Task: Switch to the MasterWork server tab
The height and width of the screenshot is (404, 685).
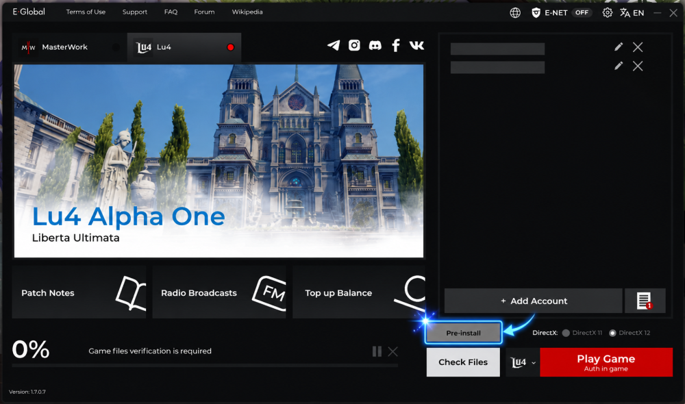Action: 70,47
